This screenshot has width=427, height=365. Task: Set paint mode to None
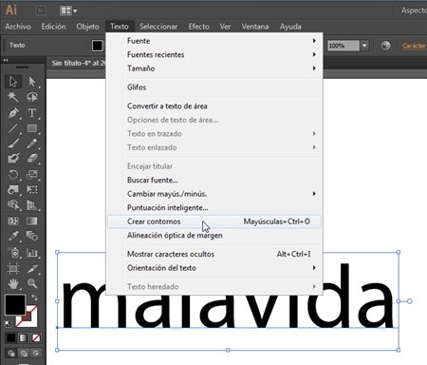(x=36, y=338)
